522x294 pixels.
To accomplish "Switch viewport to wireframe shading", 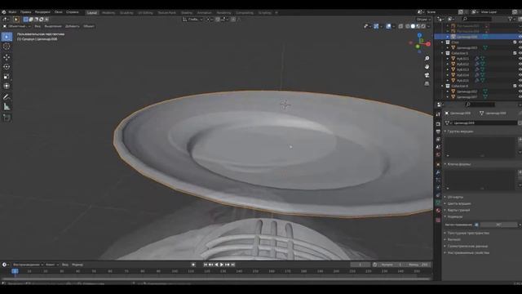I will coord(408,26).
